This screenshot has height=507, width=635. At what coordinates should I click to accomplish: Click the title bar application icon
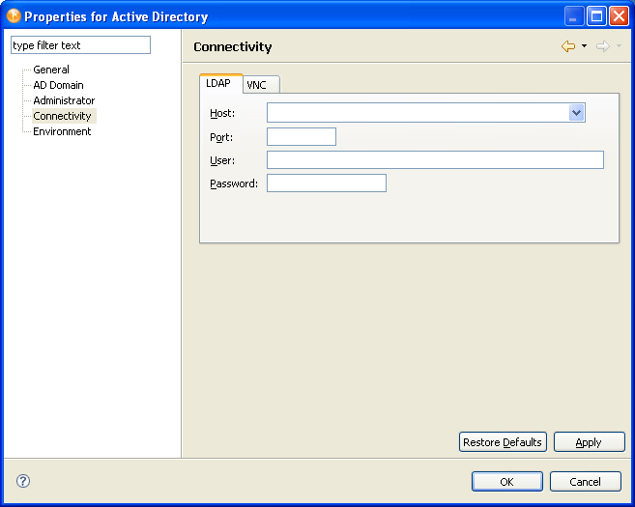[x=14, y=16]
